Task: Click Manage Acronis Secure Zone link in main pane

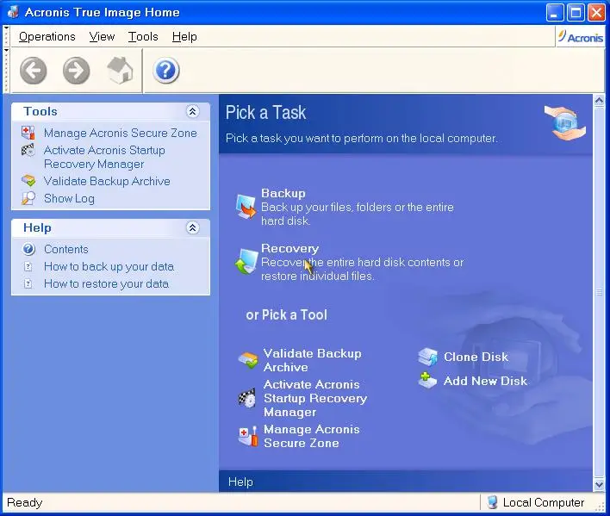Action: click(x=312, y=436)
